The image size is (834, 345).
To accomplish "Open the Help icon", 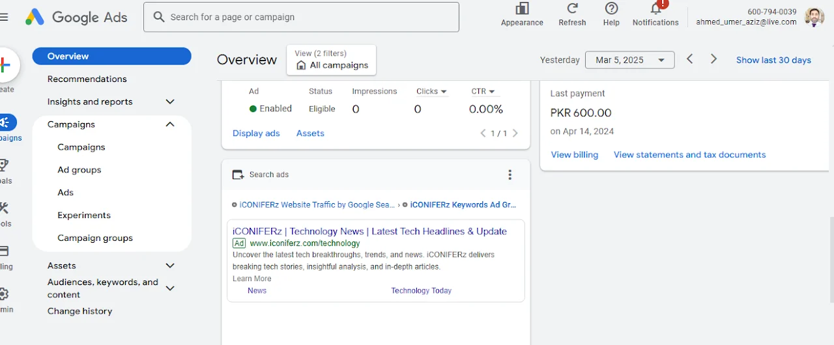I will click(611, 8).
